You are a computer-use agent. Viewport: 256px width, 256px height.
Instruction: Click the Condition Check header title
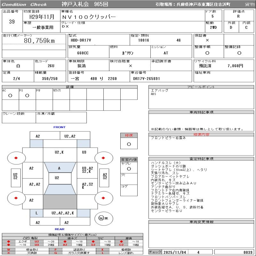[x=24, y=4]
